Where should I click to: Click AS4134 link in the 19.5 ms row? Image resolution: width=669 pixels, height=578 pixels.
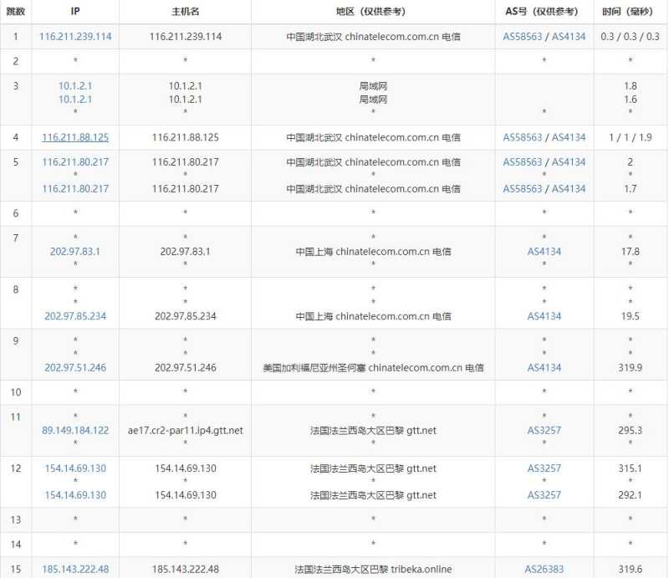click(x=544, y=316)
